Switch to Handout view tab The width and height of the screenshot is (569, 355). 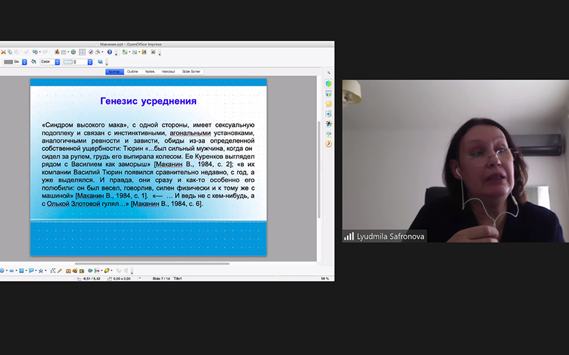(168, 72)
